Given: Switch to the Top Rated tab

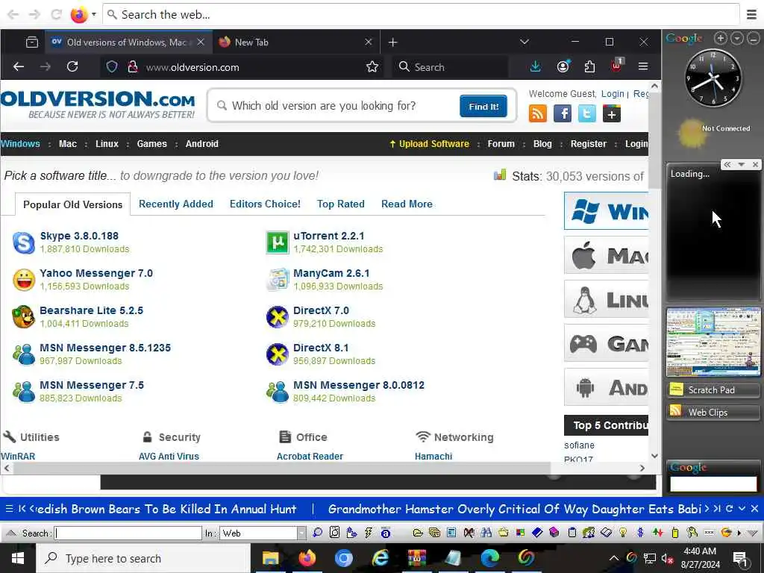Looking at the screenshot, I should (x=340, y=204).
